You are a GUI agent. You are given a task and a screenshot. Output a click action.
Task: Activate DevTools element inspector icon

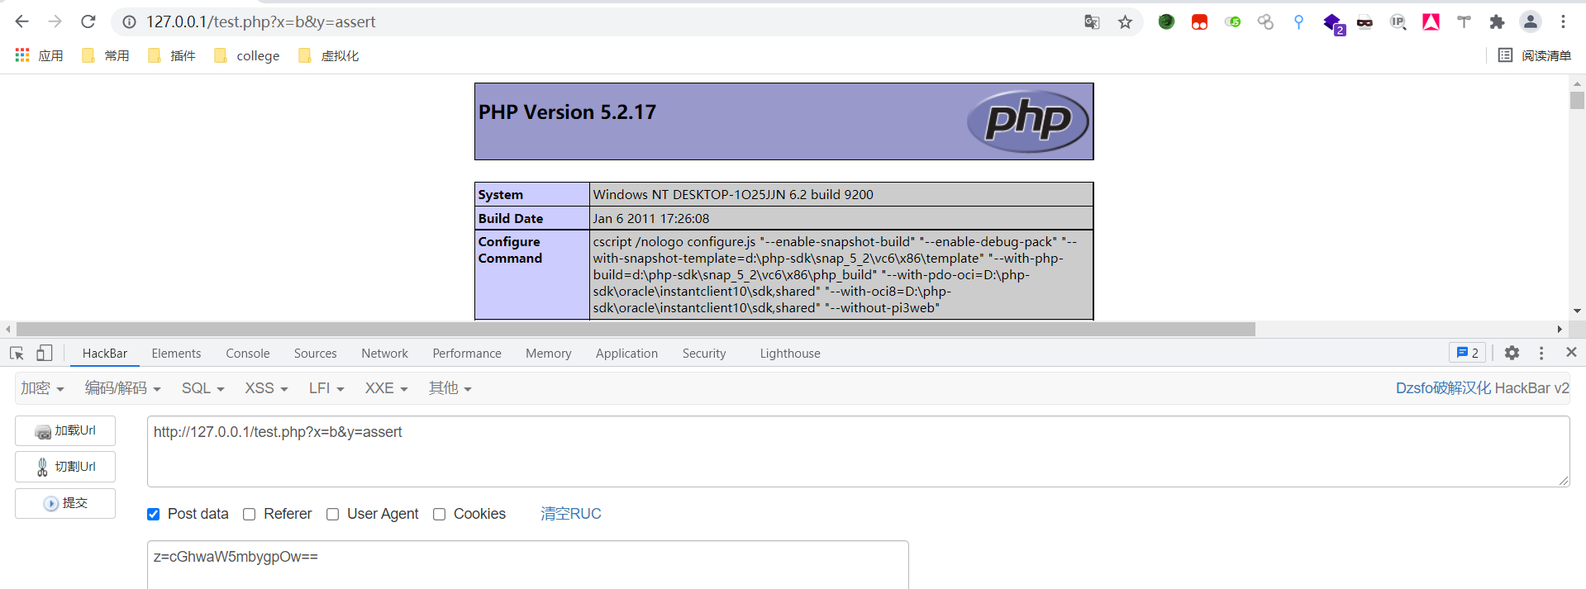[x=17, y=353]
